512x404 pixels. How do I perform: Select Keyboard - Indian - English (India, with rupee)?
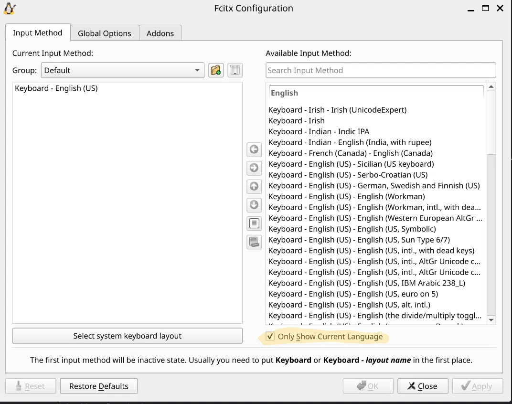click(x=376, y=142)
